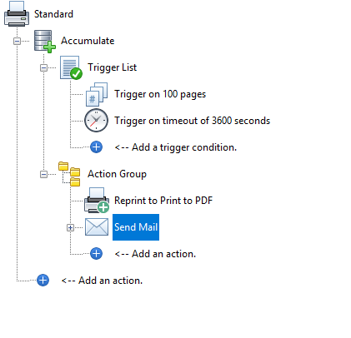Select 'Trigger on timeout of 3600 seconds'

tap(192, 121)
